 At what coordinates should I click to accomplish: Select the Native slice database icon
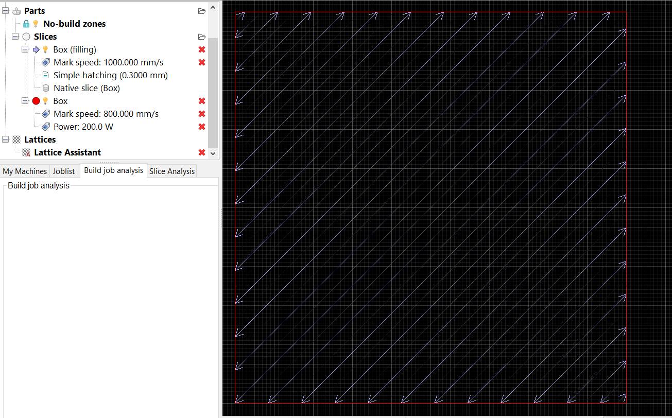pos(45,88)
